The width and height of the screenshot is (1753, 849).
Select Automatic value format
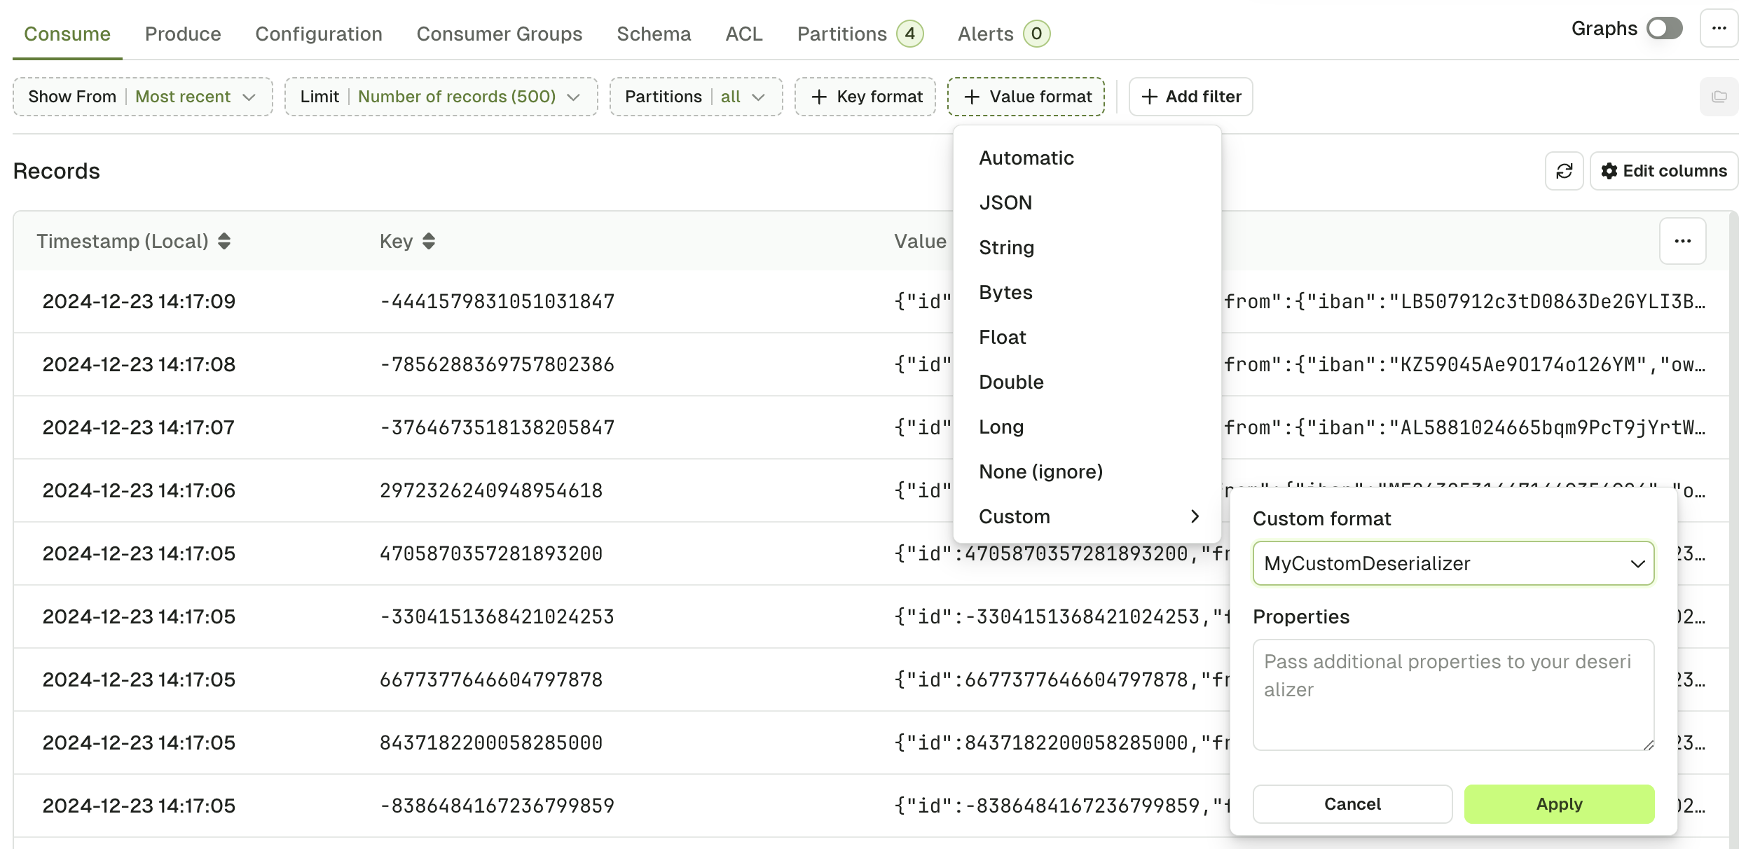click(x=1087, y=158)
